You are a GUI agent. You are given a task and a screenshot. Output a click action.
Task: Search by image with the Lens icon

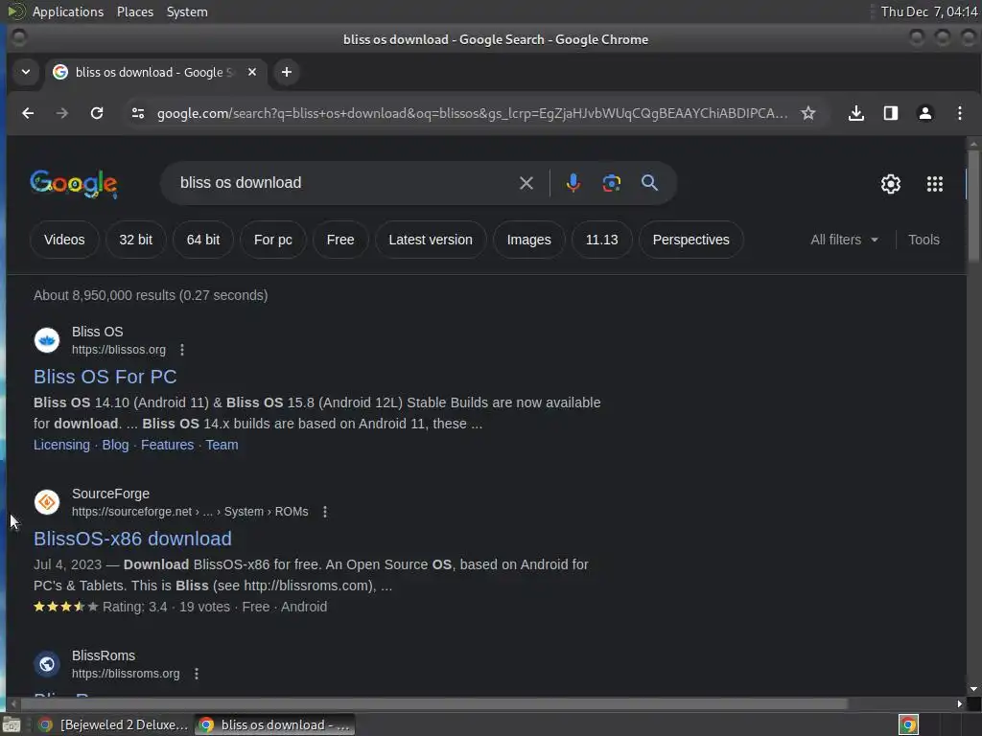(611, 183)
